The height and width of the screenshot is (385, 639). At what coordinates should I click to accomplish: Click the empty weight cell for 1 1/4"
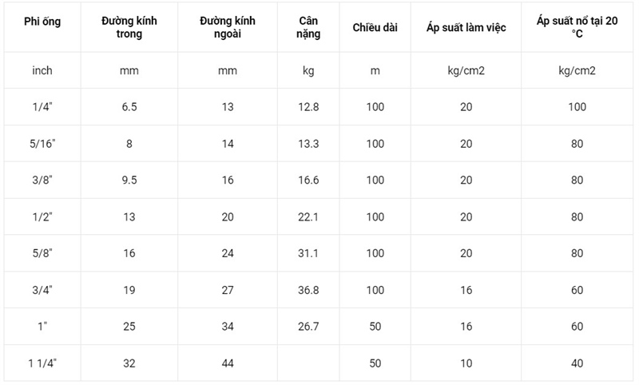[308, 363]
